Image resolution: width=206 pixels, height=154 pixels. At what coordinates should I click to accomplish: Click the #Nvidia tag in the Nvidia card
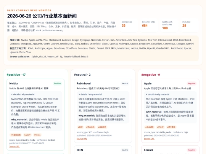point(37,135)
